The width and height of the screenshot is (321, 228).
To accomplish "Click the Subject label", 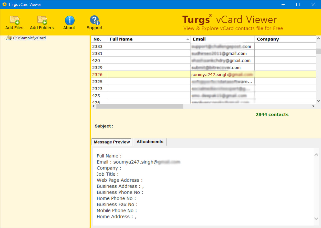I will click(104, 126).
